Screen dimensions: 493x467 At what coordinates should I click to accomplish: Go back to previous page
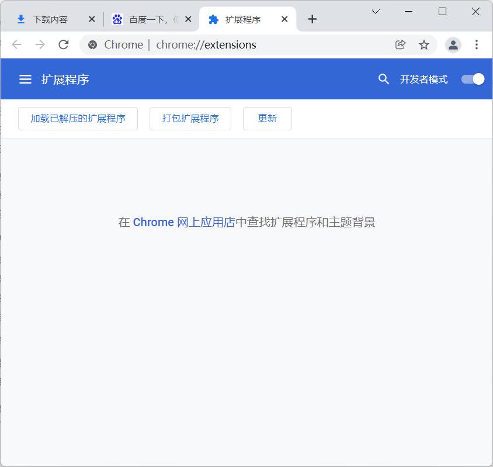pyautogui.click(x=17, y=44)
